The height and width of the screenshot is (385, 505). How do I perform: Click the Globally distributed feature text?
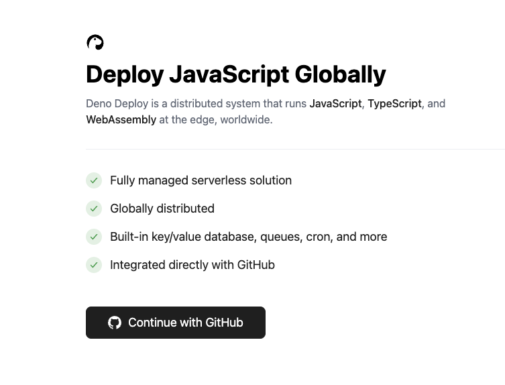point(162,209)
